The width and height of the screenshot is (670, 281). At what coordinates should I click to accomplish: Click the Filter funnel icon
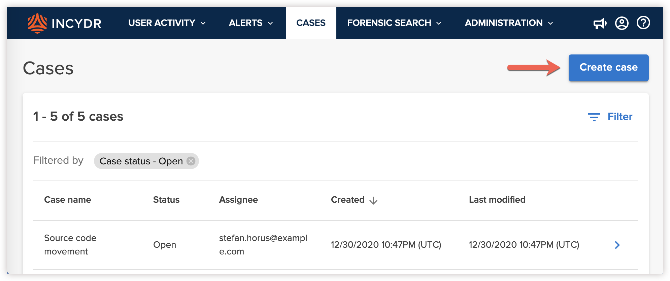(595, 117)
